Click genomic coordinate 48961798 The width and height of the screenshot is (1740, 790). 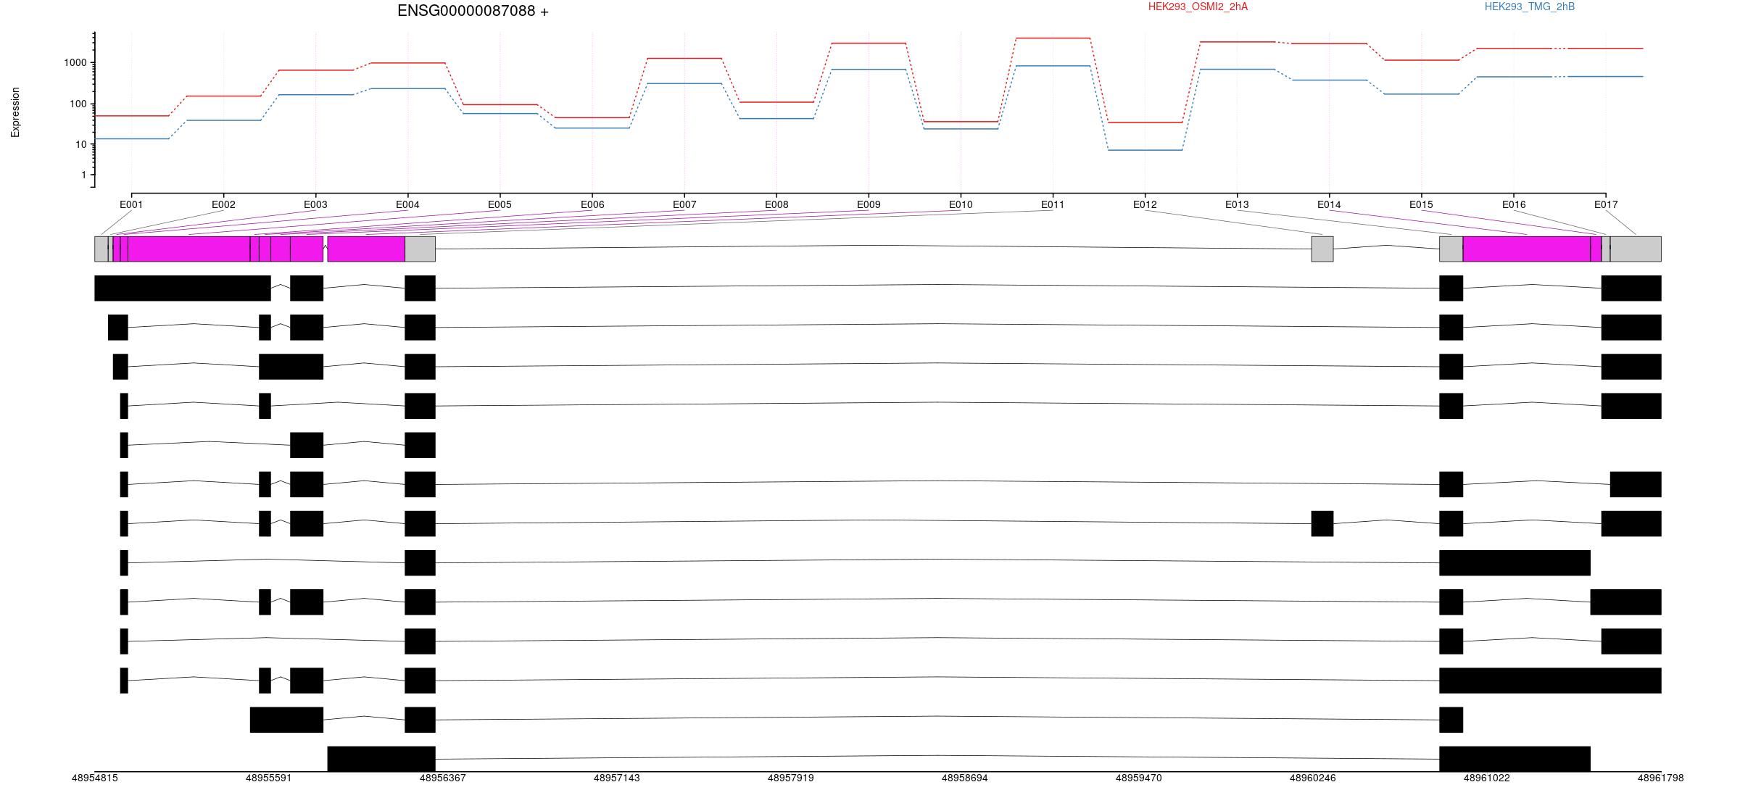(1660, 778)
